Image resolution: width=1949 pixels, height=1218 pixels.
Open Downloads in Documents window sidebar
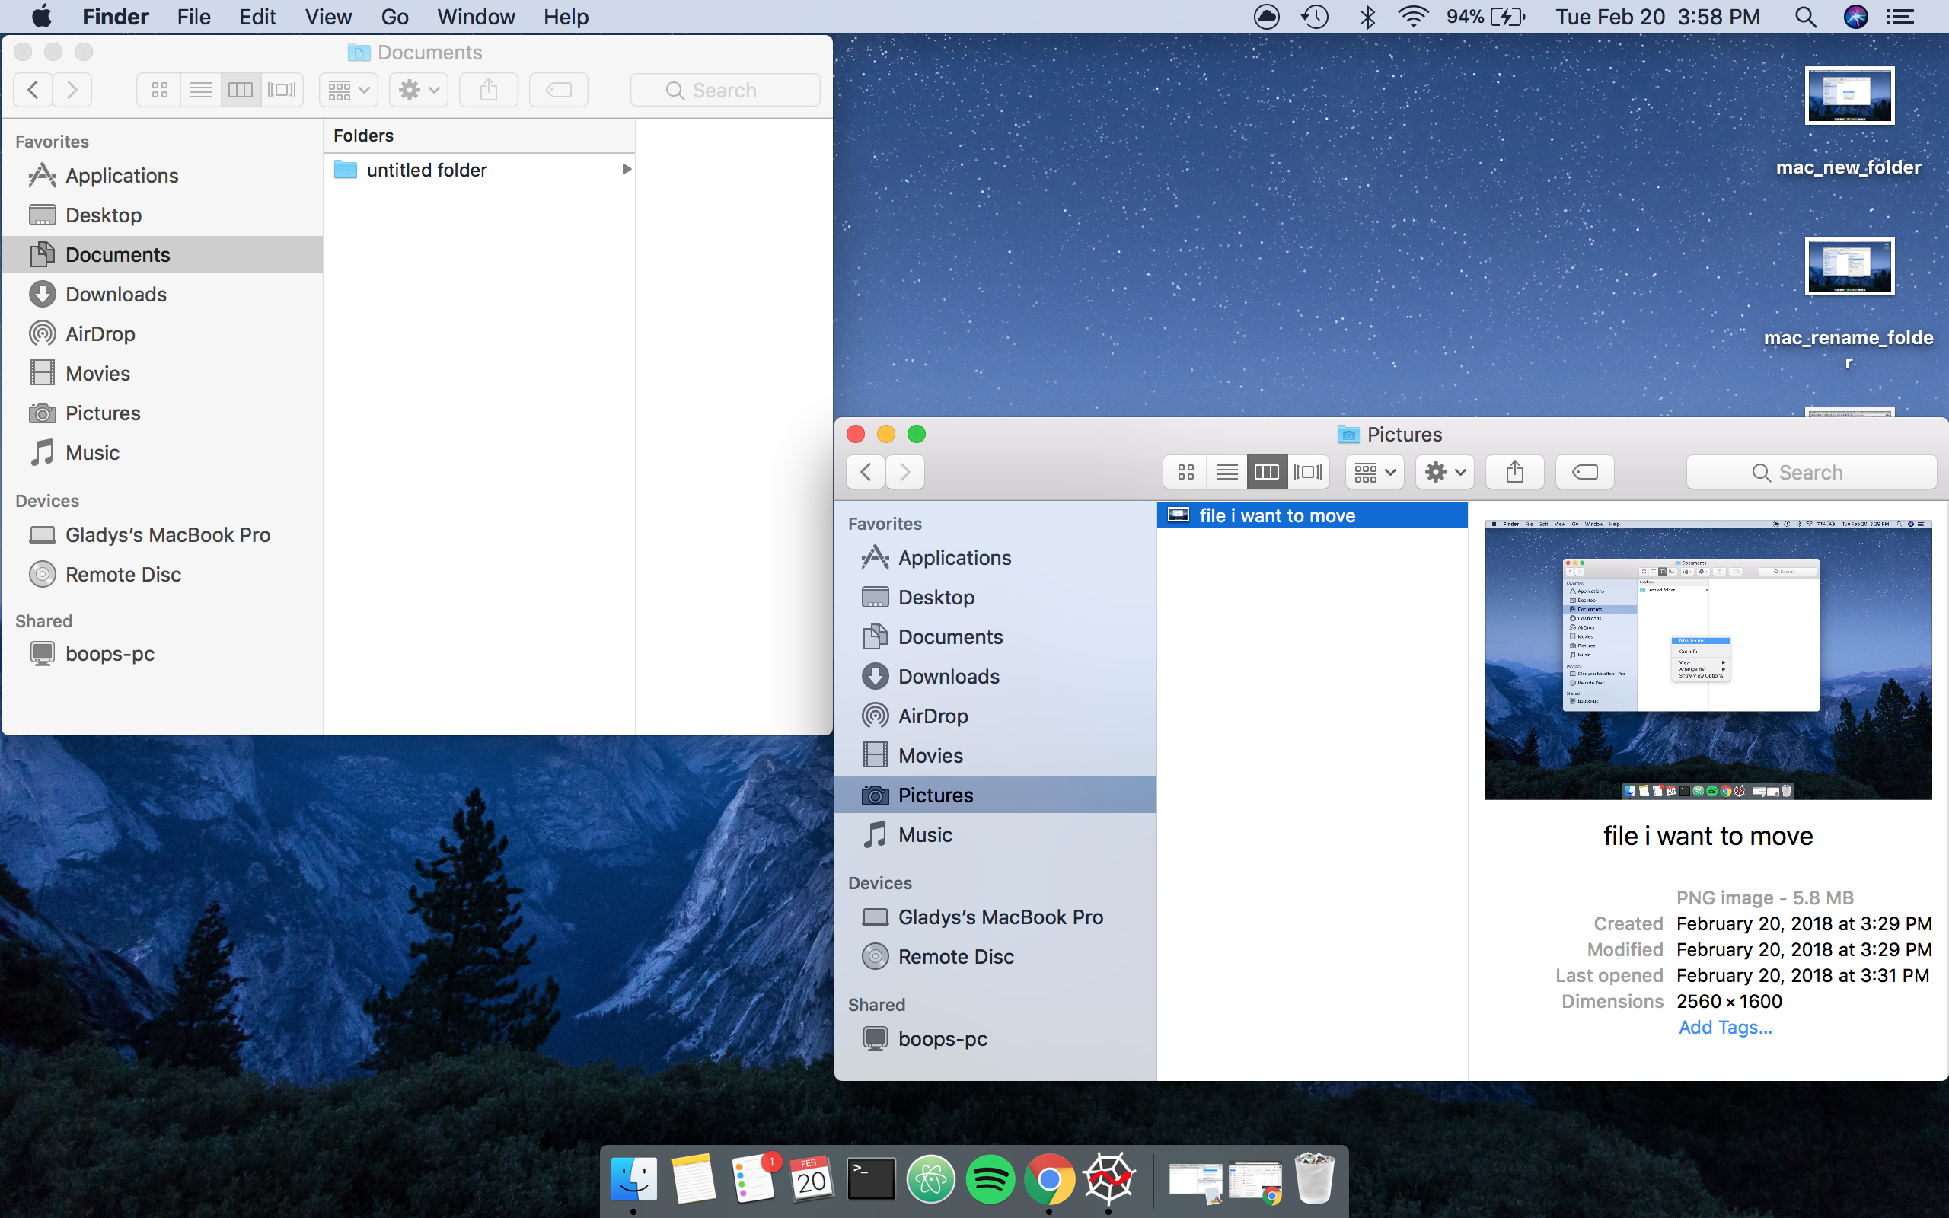(x=163, y=294)
